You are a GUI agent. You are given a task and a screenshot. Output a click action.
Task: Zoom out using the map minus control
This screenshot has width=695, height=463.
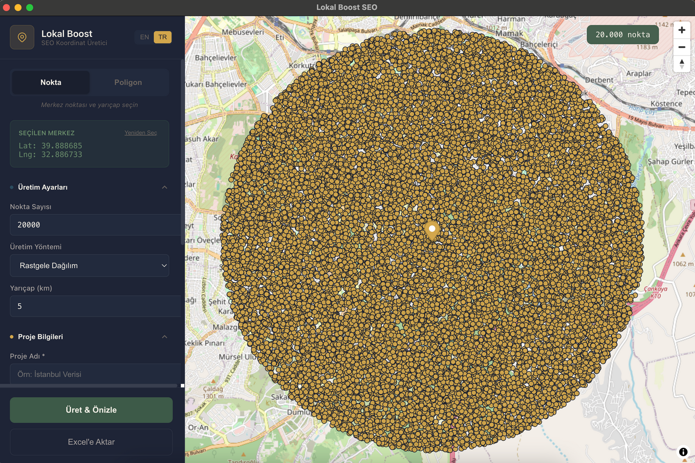point(682,47)
